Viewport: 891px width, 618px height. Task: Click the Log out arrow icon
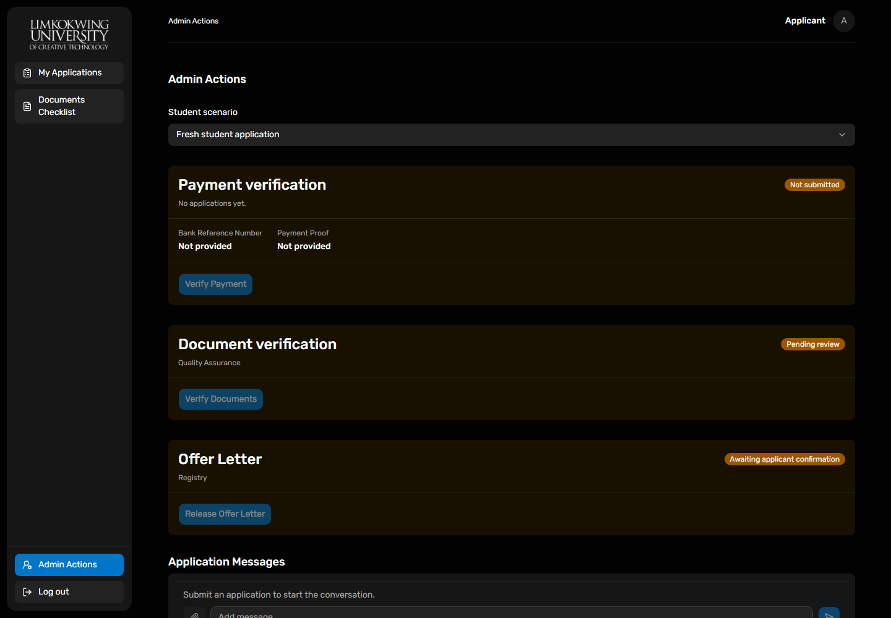pos(27,592)
